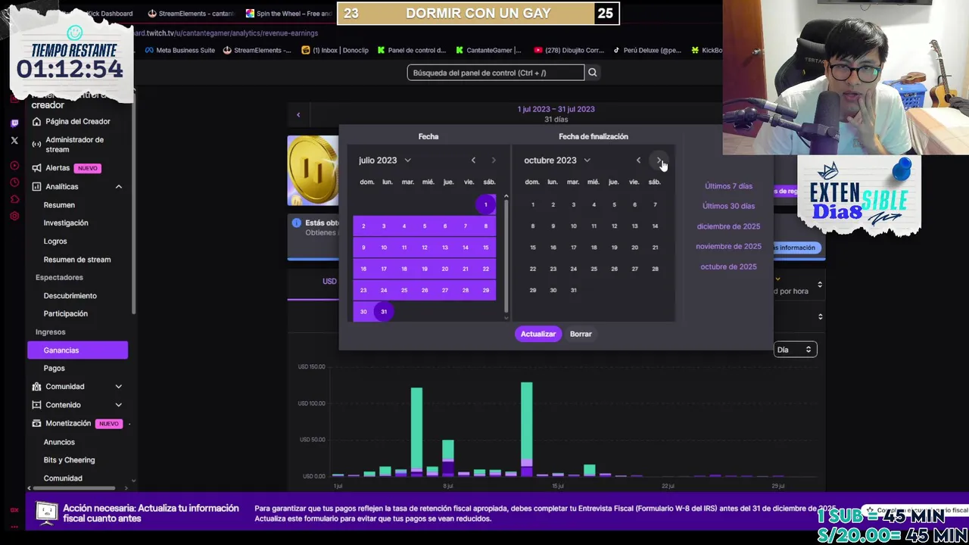969x545 pixels.
Task: Click the Comunidad people icon in sidebar
Action: [x=36, y=387]
